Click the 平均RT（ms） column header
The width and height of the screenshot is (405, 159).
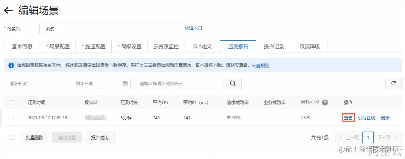tap(195, 102)
